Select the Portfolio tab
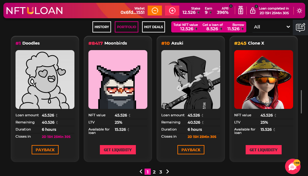The image size is (308, 176). click(127, 27)
